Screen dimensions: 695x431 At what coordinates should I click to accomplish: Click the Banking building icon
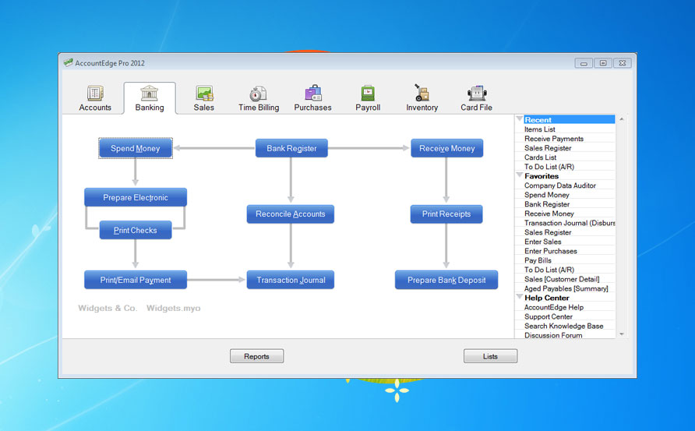coord(150,93)
